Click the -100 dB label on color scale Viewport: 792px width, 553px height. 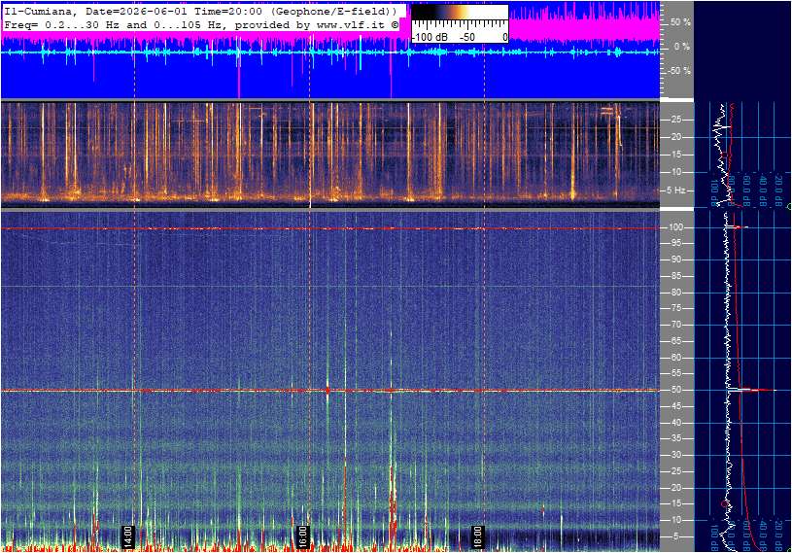(x=430, y=37)
